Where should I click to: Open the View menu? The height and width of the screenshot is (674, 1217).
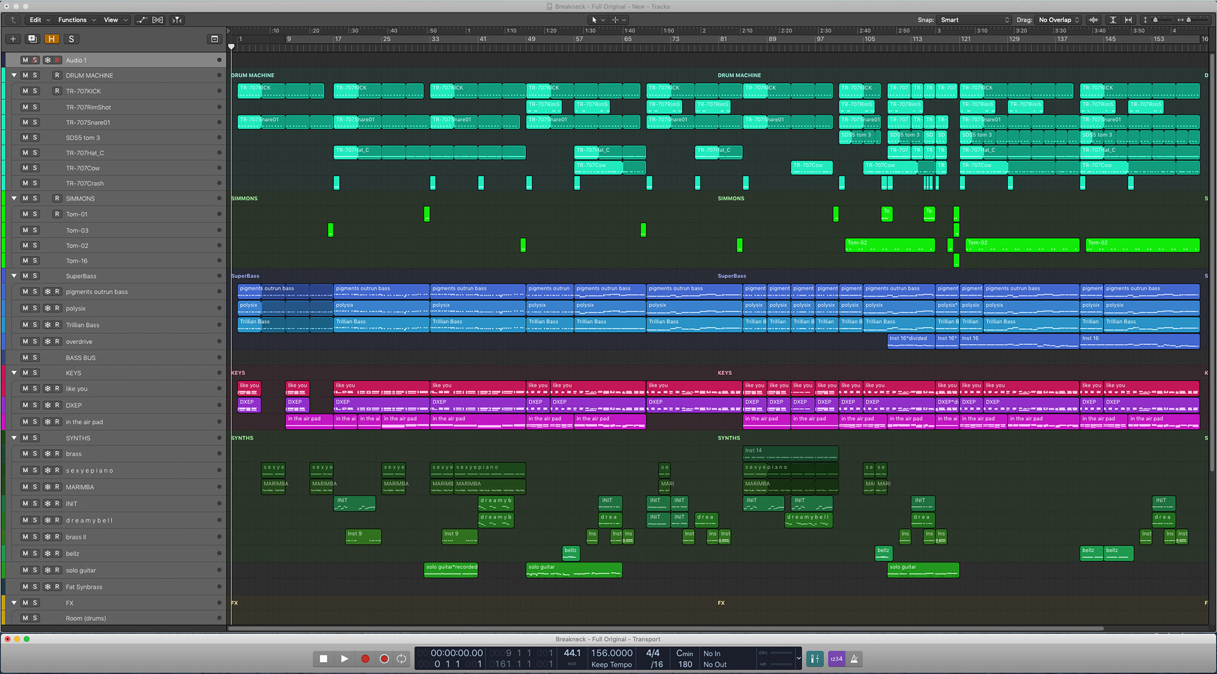tap(115, 20)
